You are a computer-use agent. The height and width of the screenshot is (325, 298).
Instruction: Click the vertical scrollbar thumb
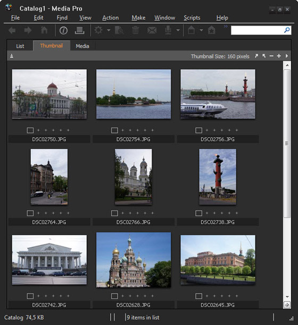287,144
